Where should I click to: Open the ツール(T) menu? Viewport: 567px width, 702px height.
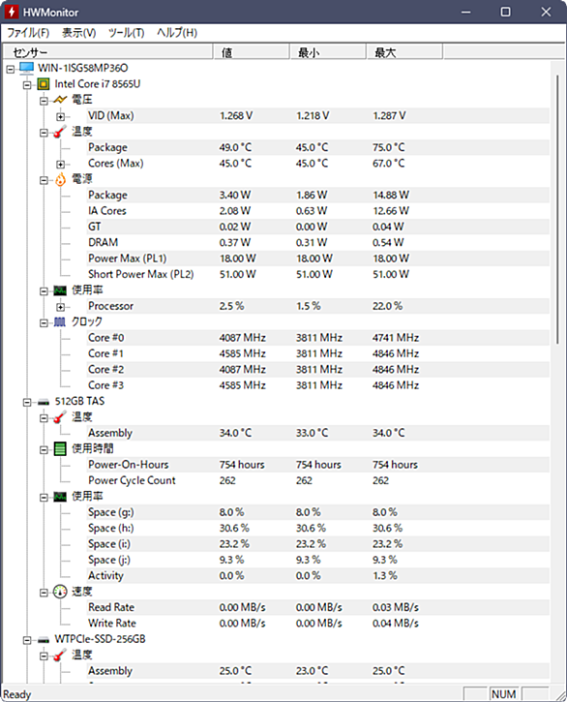pos(126,33)
